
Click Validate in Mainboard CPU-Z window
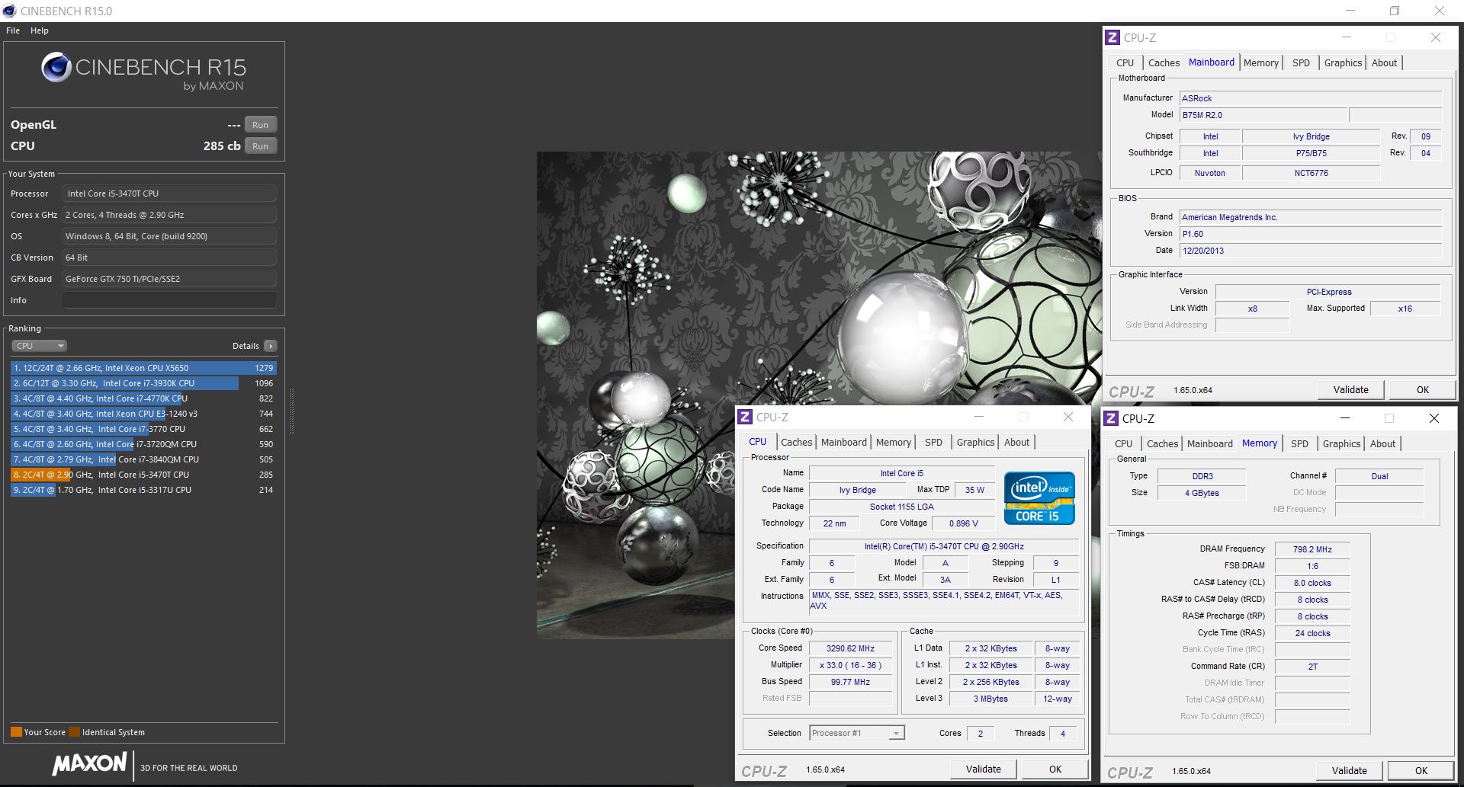pos(1350,389)
